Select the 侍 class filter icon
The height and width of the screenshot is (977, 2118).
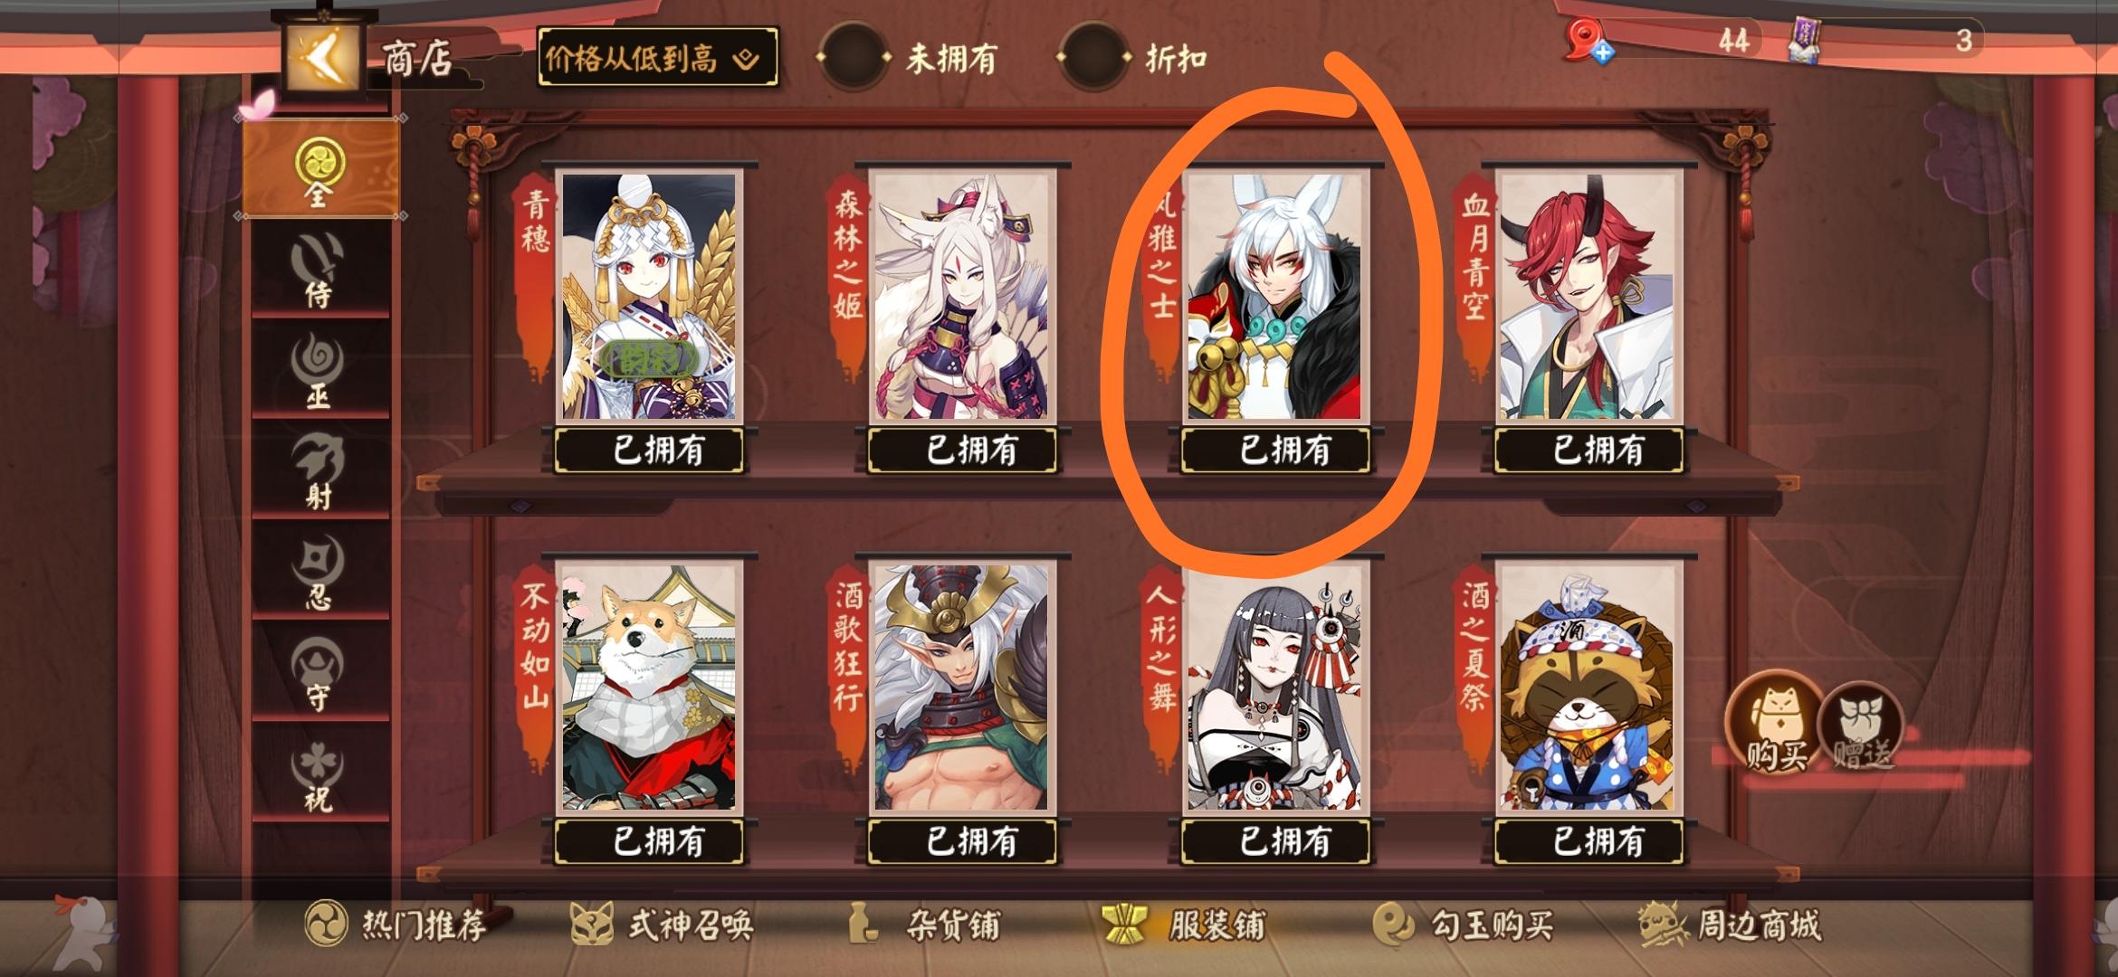(318, 268)
